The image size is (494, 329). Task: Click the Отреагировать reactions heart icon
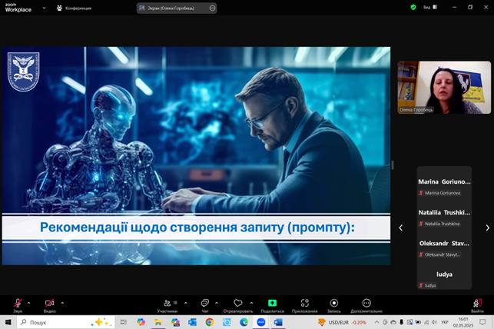point(238,304)
